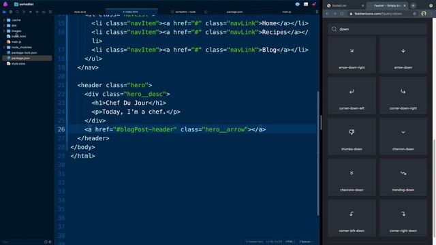Toggle the preview eye icon in toolbar
Viewport: 436px width, 245px height.
(x=297, y=4)
